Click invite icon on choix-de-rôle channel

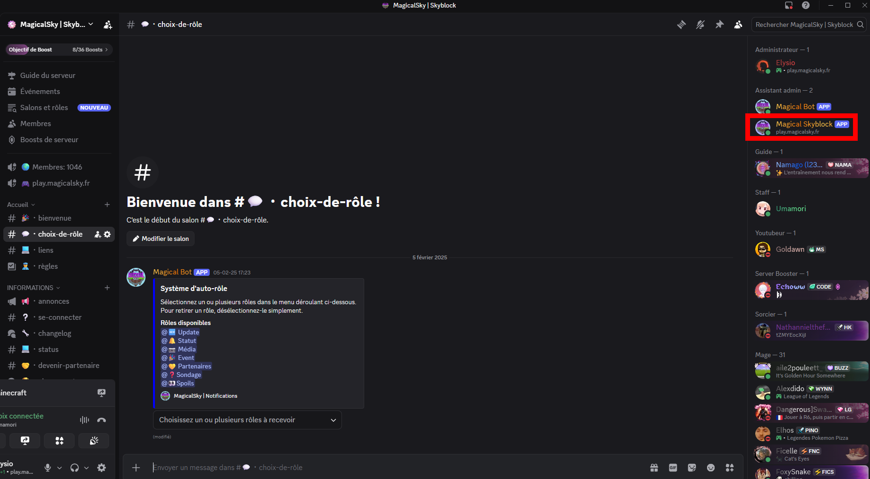(98, 234)
